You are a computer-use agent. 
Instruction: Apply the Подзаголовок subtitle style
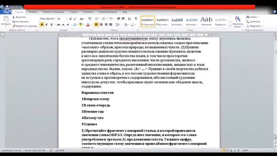point(221,22)
